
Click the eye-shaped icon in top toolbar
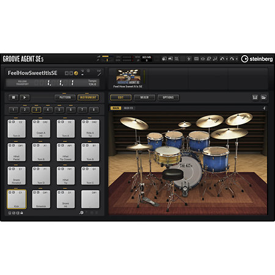[203, 59]
